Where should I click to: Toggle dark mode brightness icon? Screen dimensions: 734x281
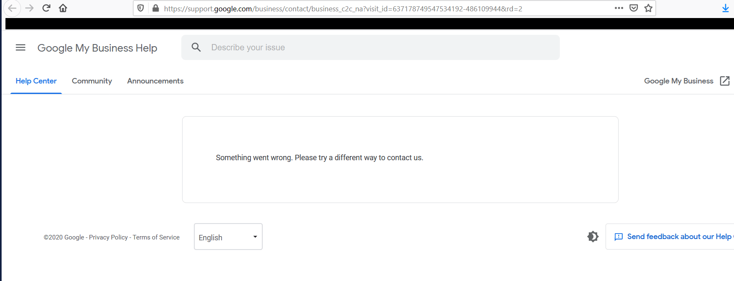[593, 237]
